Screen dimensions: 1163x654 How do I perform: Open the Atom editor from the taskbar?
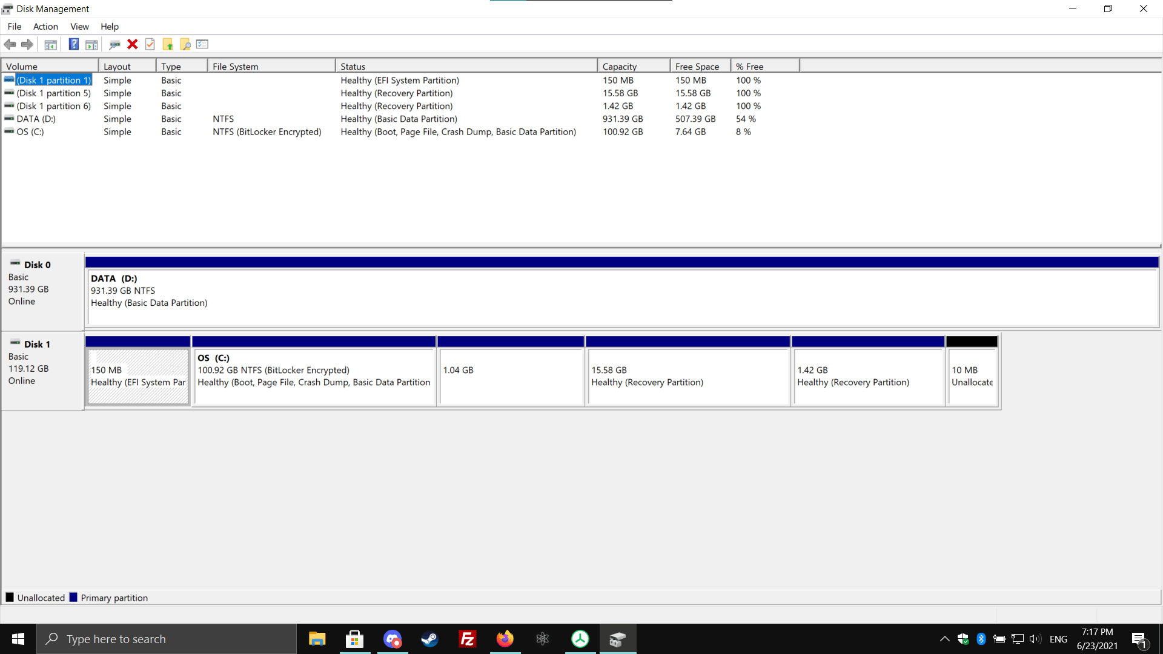point(543,639)
